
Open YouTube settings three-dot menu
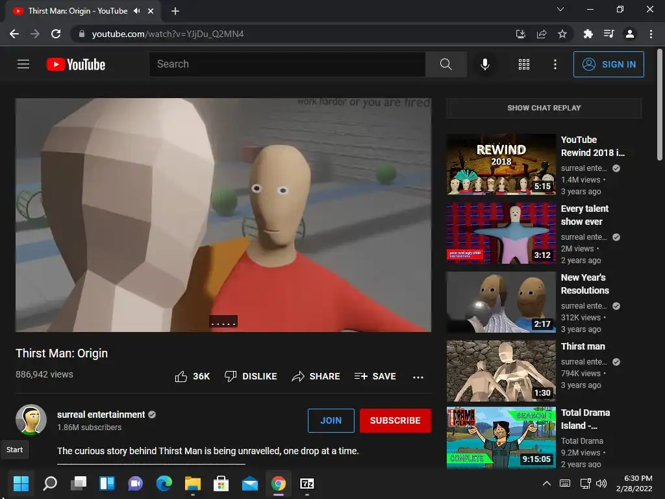pos(555,64)
